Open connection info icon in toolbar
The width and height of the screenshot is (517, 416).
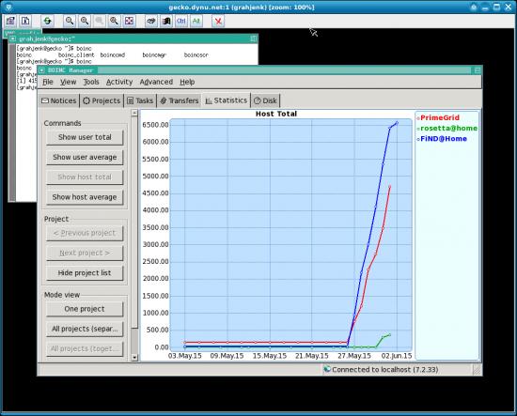25,21
